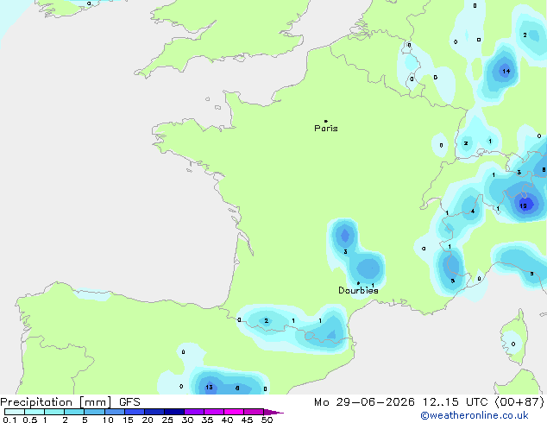Click the '25' legend label
The width and height of the screenshot is (547, 423).
[x=167, y=420]
